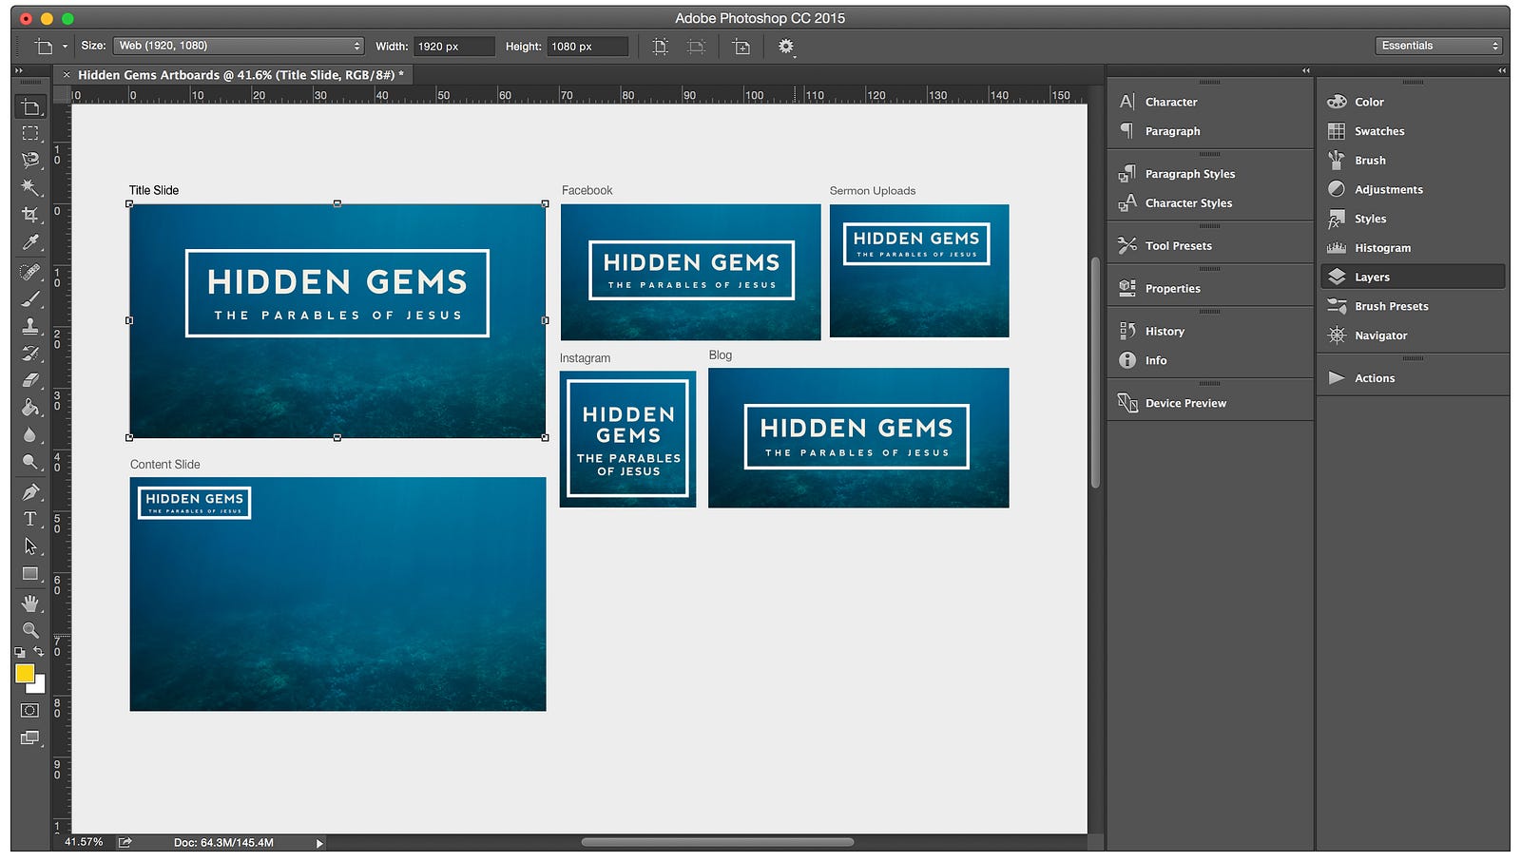The width and height of the screenshot is (1521, 862).
Task: Select the Magic Wand tool
Action: (x=30, y=187)
